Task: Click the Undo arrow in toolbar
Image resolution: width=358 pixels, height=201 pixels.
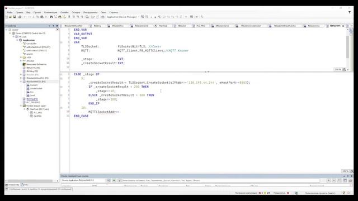Action: click(x=25, y=17)
